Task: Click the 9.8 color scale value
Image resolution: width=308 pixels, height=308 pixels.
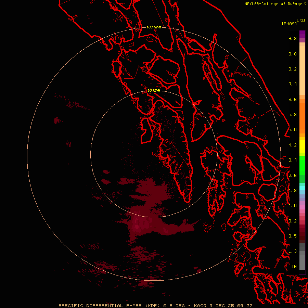Action: (293, 38)
